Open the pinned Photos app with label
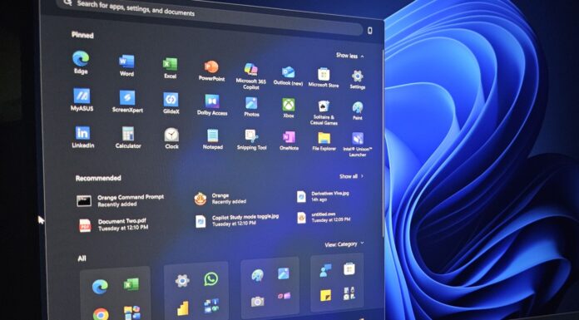579x320 pixels. [x=251, y=106]
